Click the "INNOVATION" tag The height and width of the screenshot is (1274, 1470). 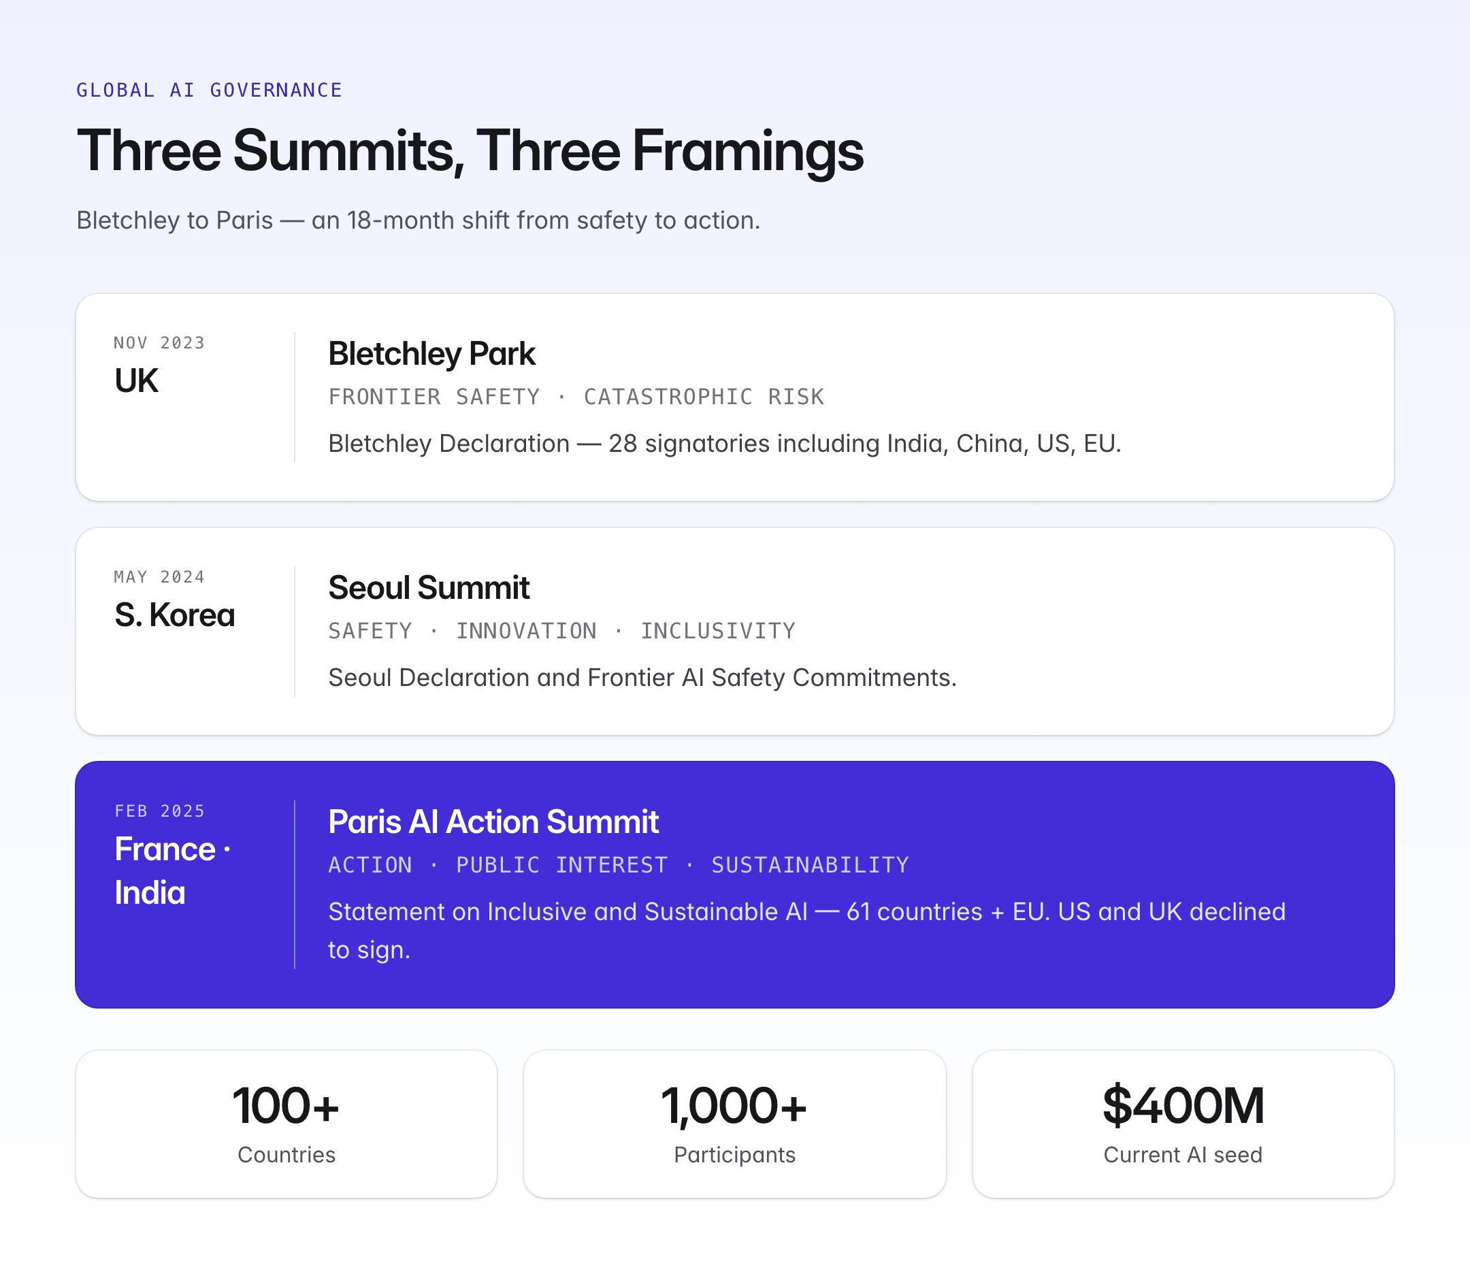526,631
